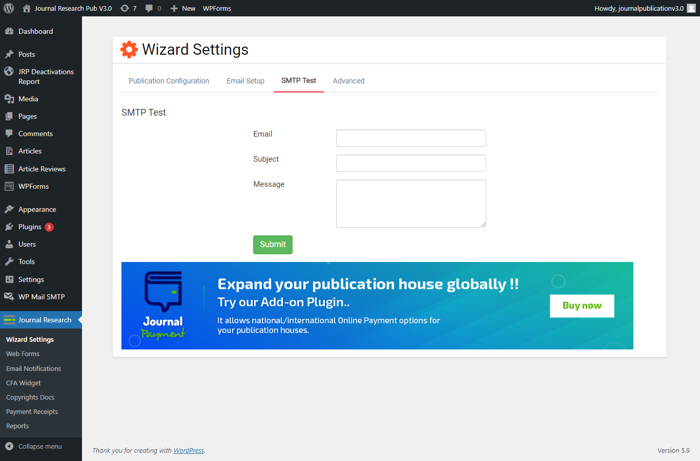Click the Journal Payment banner logo
Image resolution: width=700 pixels, height=461 pixels.
163,305
